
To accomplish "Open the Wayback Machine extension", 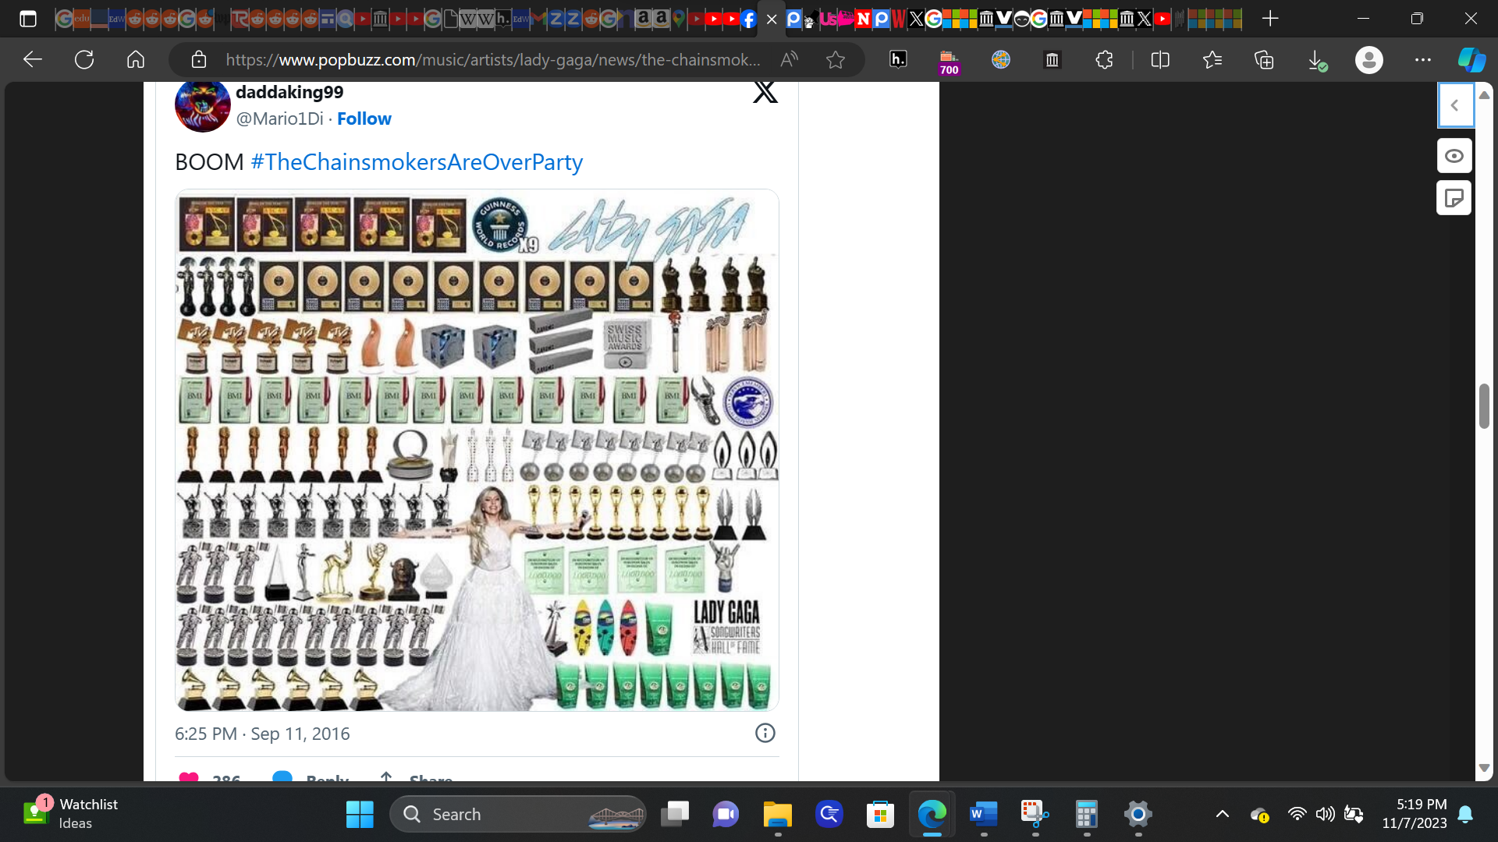I will (1053, 59).
